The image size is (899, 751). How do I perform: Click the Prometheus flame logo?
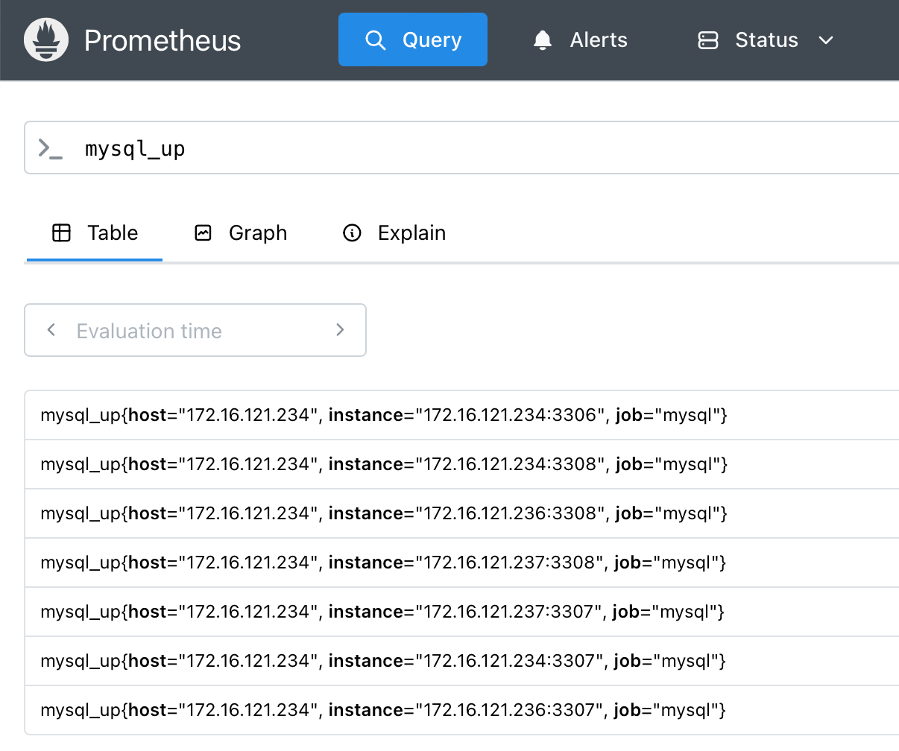(x=46, y=40)
